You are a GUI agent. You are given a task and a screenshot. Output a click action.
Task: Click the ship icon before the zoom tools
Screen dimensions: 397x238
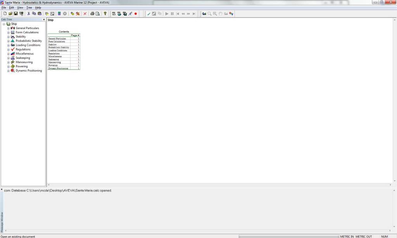(204, 14)
